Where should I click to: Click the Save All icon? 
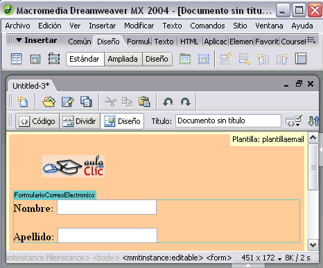(x=86, y=102)
